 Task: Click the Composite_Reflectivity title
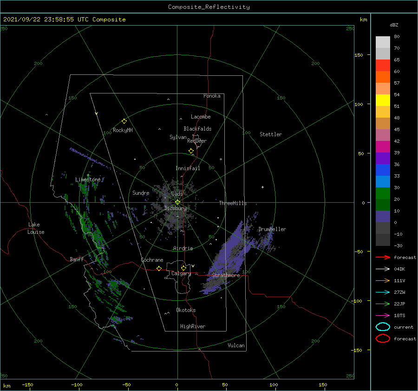[x=209, y=7]
